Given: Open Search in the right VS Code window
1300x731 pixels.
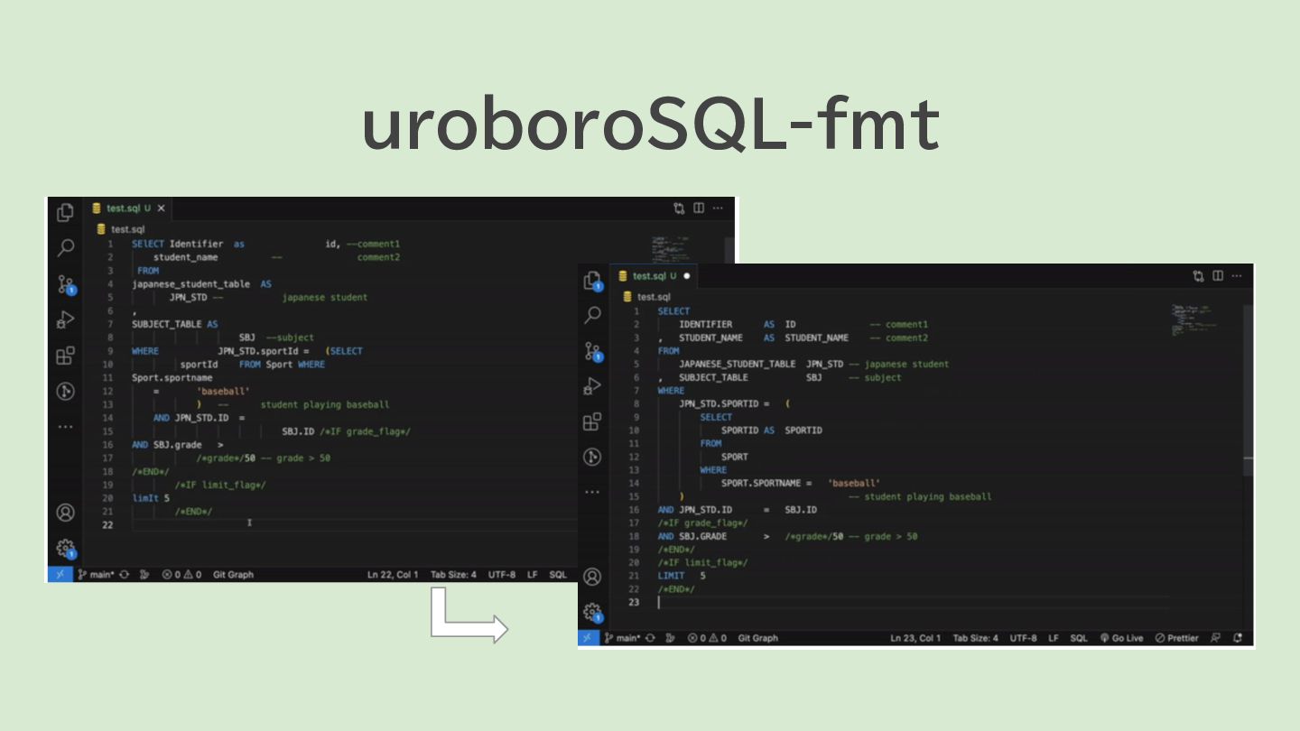Looking at the screenshot, I should [x=592, y=315].
